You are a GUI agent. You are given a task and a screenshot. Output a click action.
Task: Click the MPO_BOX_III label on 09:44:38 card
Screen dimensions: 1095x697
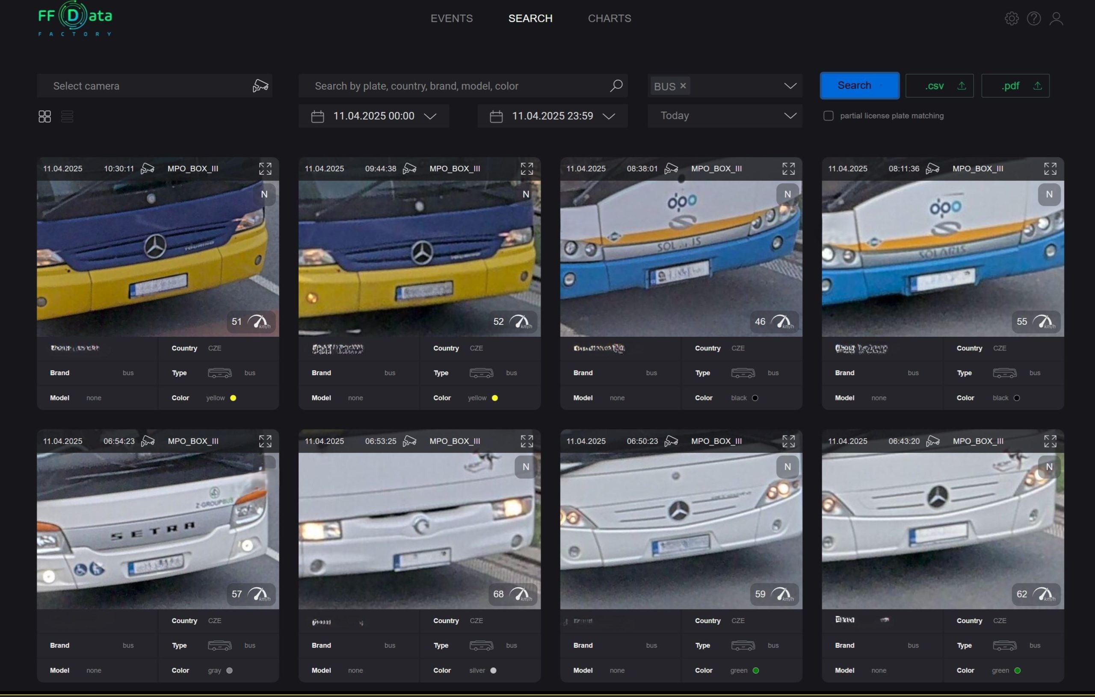pyautogui.click(x=455, y=168)
